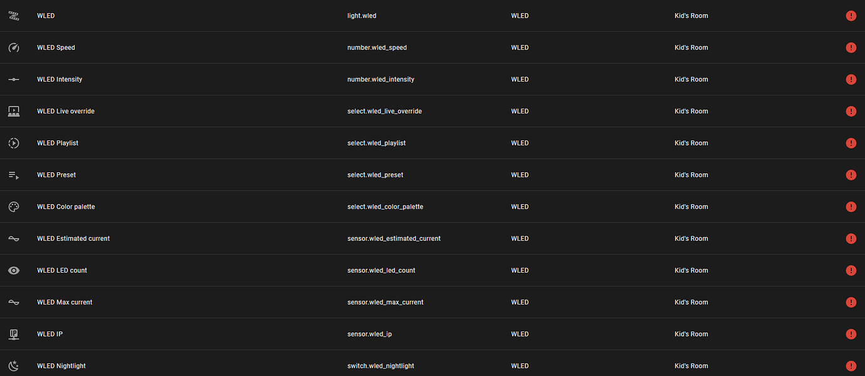Select entity ID select.wled_color_palette

click(385, 207)
